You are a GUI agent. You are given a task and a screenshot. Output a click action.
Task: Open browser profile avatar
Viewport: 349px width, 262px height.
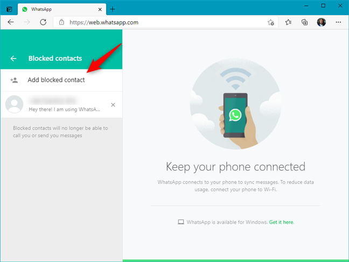tap(322, 22)
